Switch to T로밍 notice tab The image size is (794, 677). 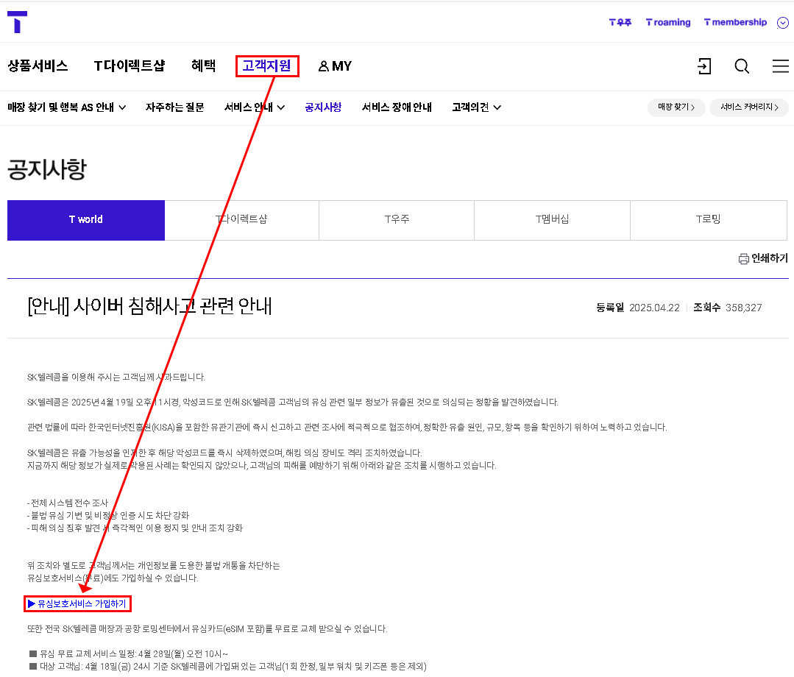click(x=708, y=220)
